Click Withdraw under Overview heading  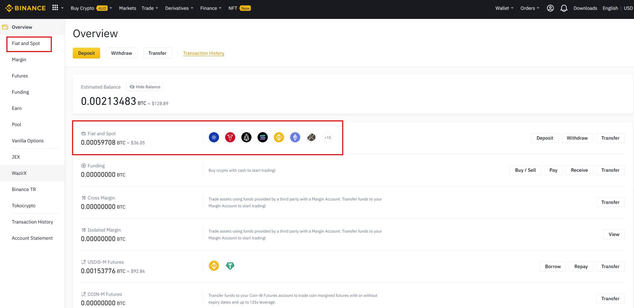pos(122,53)
